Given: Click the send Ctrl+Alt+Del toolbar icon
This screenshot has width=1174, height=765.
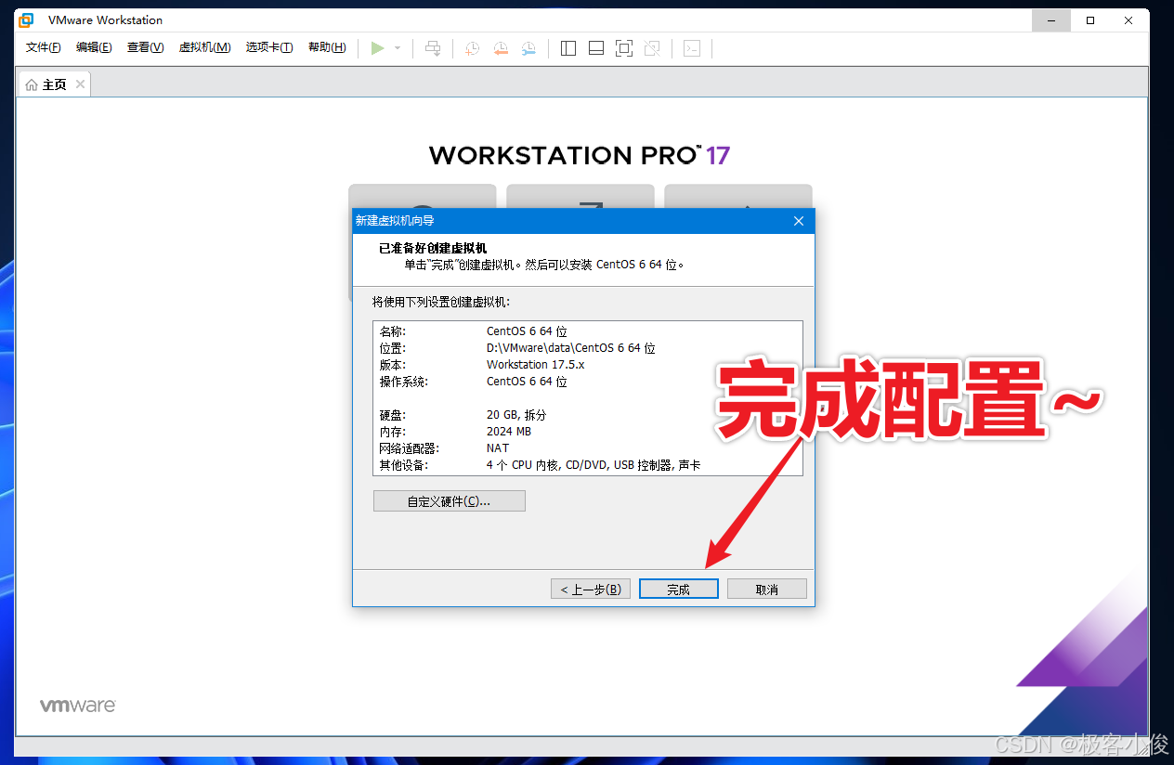Looking at the screenshot, I should pyautogui.click(x=433, y=48).
